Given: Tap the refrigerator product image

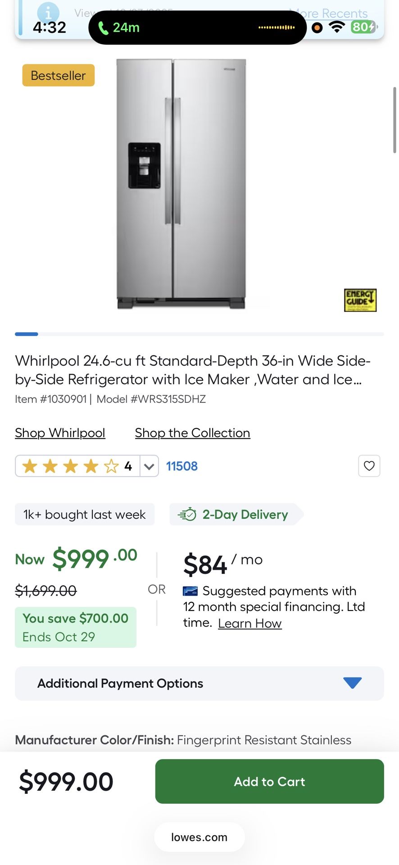Looking at the screenshot, I should pos(181,184).
